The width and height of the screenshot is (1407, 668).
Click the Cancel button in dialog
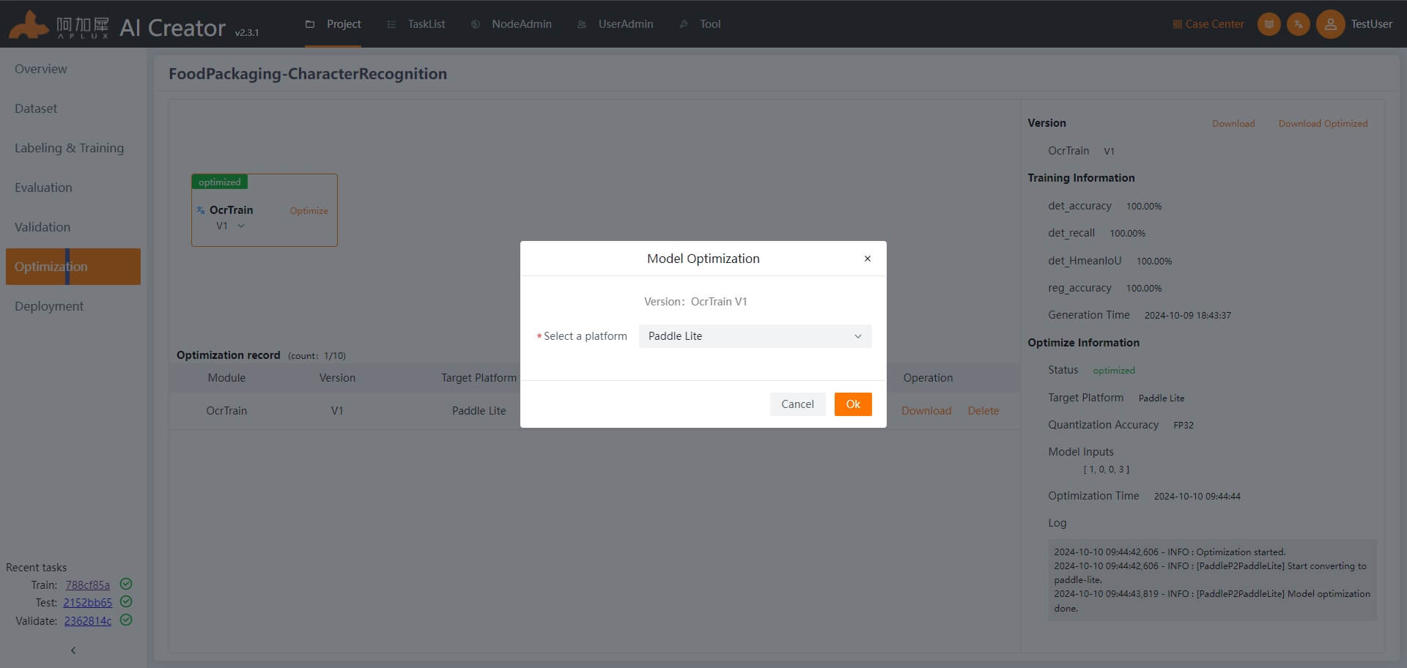[x=797, y=404]
